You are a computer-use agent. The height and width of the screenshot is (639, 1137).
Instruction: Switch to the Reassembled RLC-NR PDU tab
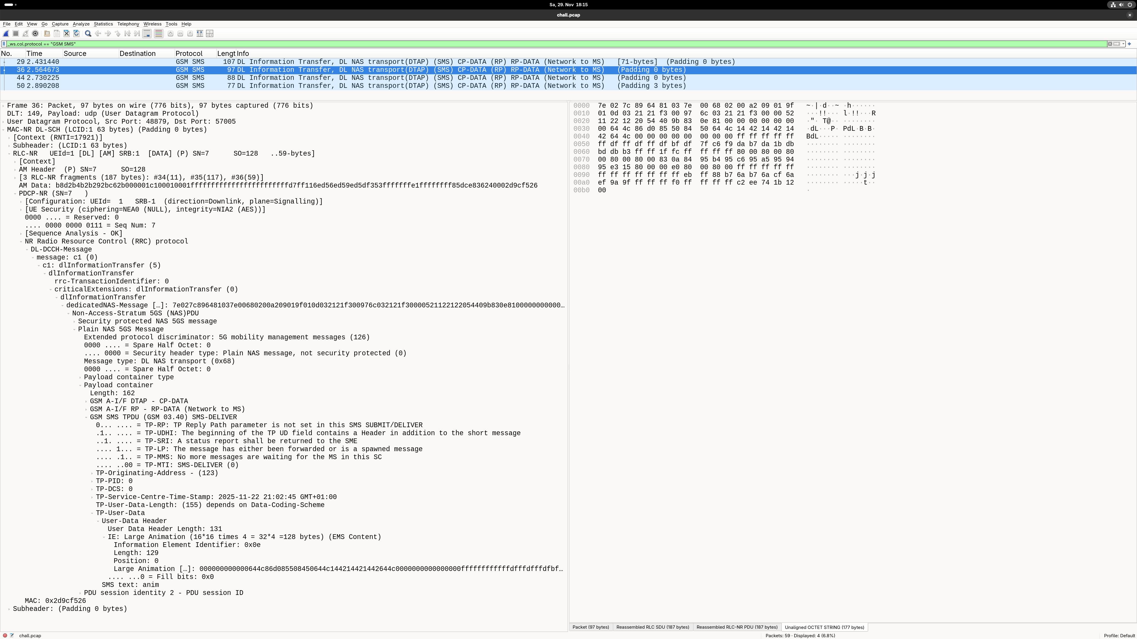(736, 627)
